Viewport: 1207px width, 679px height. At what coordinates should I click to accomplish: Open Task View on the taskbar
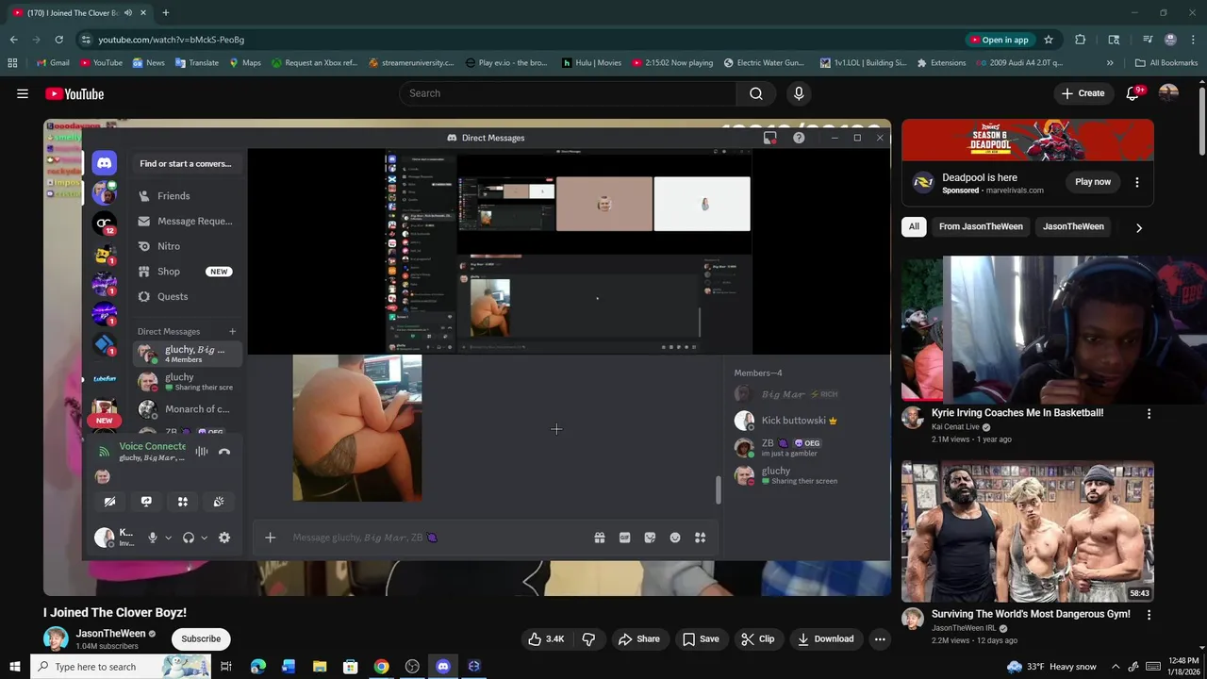pyautogui.click(x=226, y=667)
